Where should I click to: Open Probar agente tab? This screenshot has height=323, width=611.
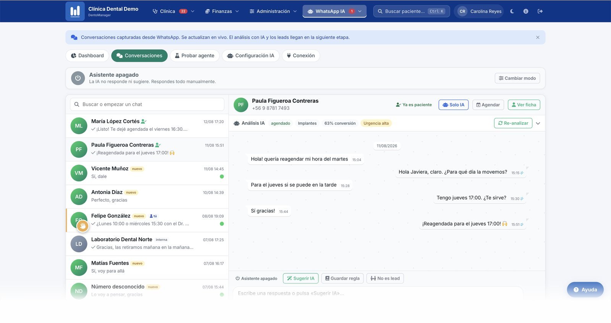point(195,56)
